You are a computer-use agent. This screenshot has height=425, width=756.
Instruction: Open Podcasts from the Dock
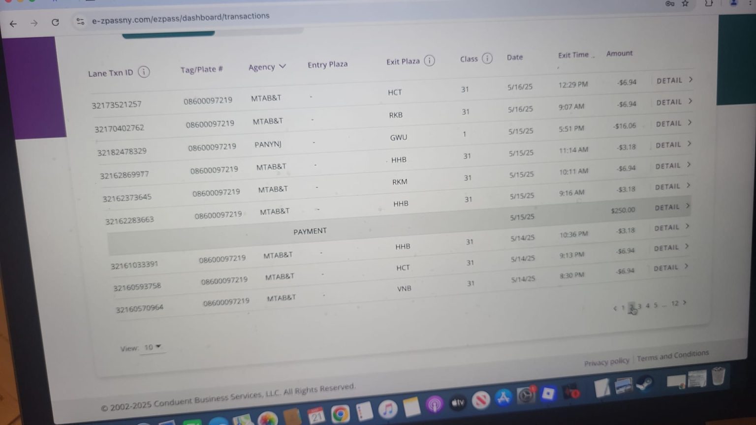[435, 405]
